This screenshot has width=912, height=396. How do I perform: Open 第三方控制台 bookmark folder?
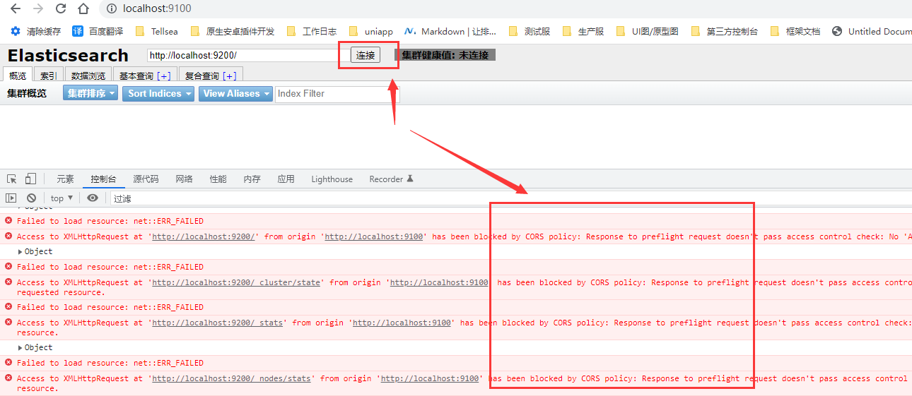[x=725, y=31]
